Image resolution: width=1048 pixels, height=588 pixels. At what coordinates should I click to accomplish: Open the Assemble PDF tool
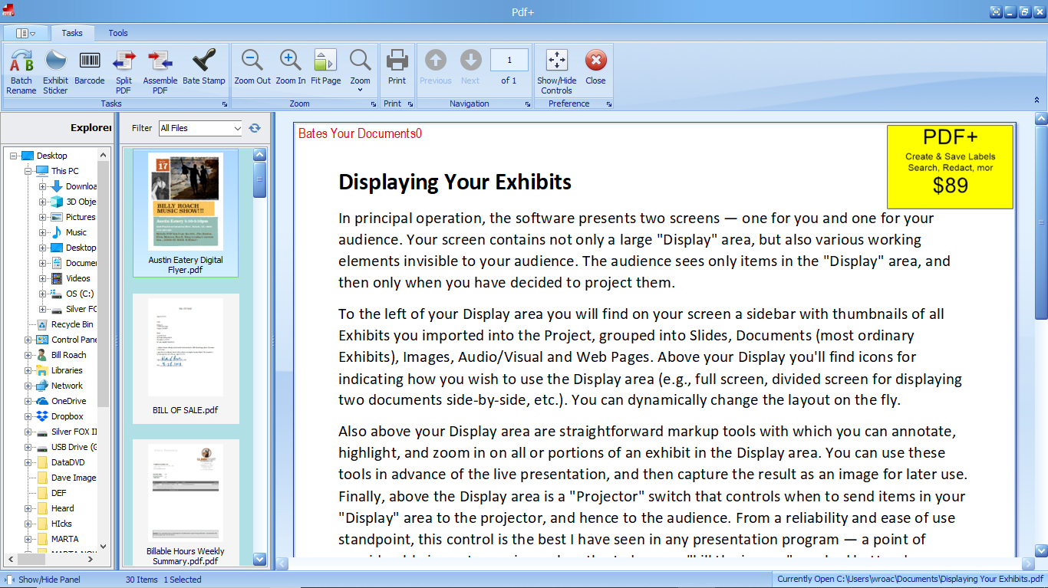coord(160,69)
